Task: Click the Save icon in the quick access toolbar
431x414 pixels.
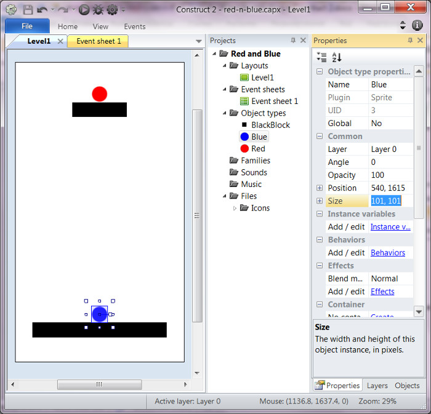Action: pos(28,9)
